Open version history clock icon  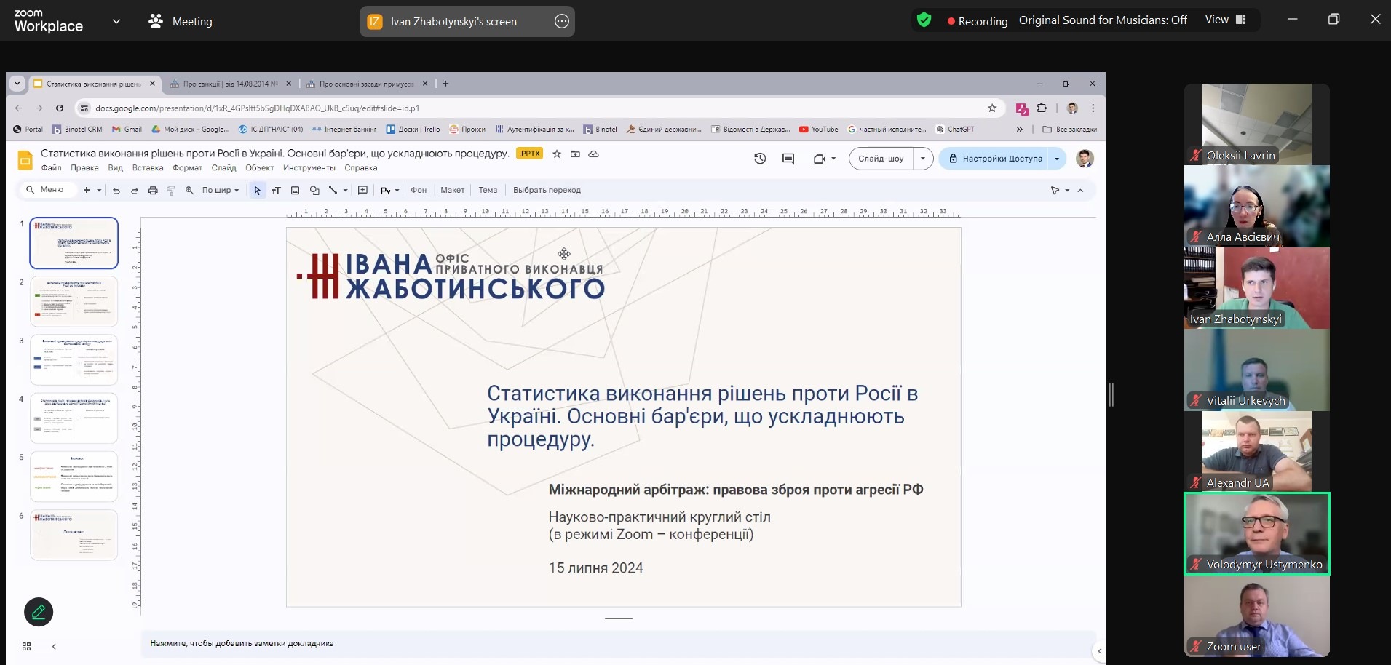coord(760,159)
